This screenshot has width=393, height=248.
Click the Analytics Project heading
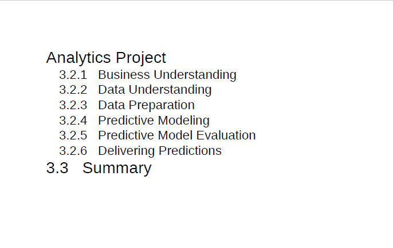pos(106,58)
